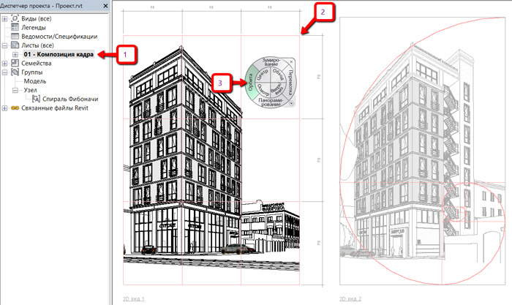Click the Семейства folder icon

(15, 64)
